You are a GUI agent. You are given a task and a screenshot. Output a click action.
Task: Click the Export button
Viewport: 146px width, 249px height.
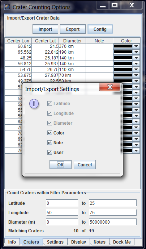click(73, 29)
